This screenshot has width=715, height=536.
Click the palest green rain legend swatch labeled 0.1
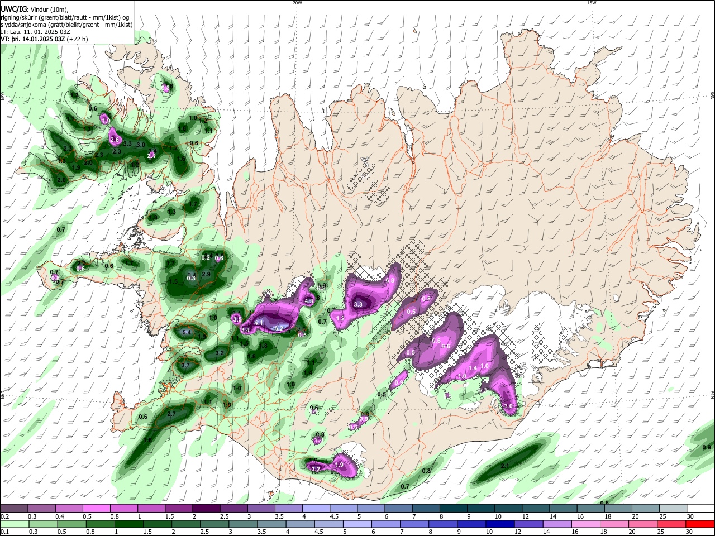[15, 524]
